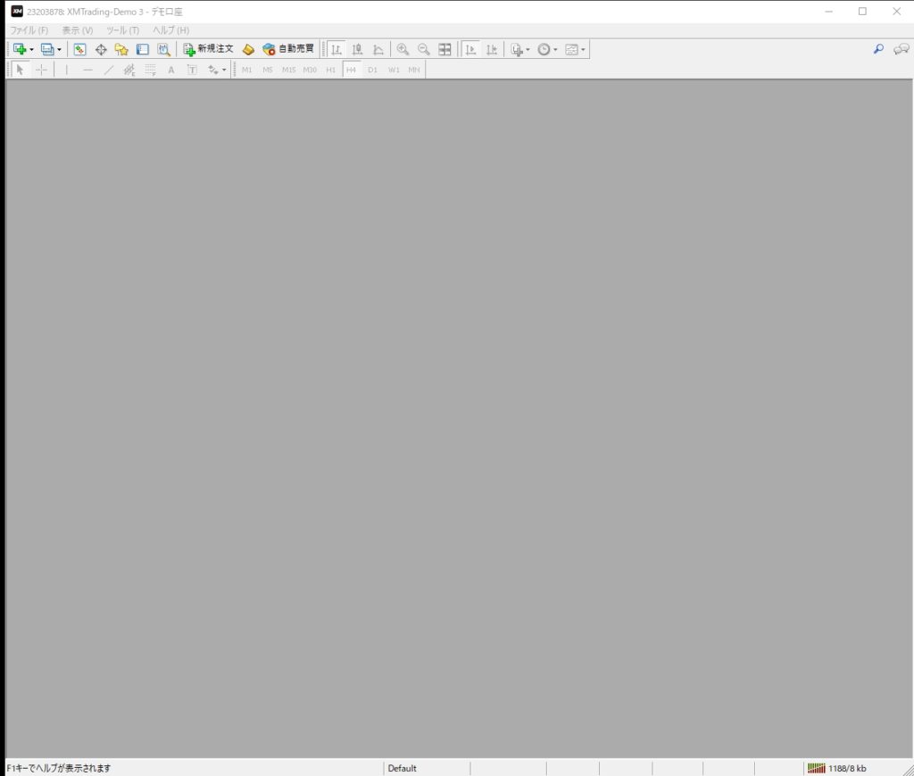Open the Data Window crosshair icon

click(101, 49)
